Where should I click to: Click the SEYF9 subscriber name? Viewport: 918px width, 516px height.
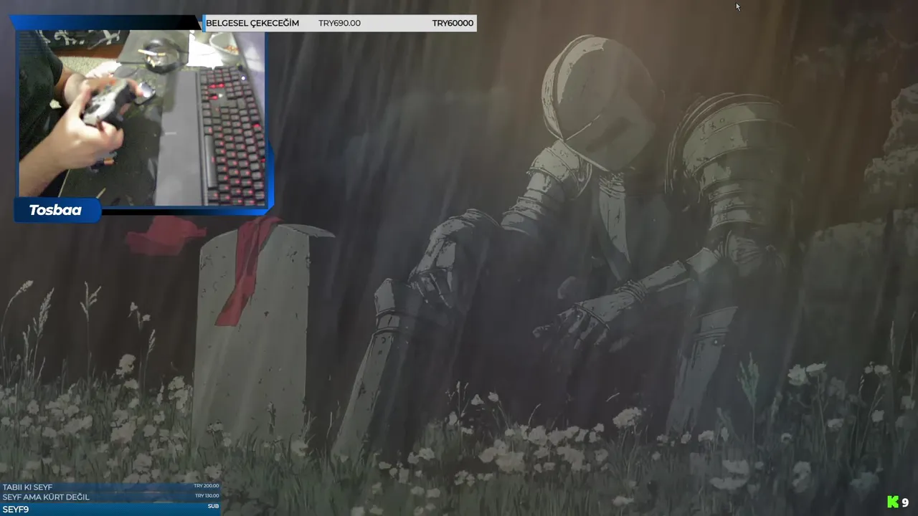[x=16, y=509]
